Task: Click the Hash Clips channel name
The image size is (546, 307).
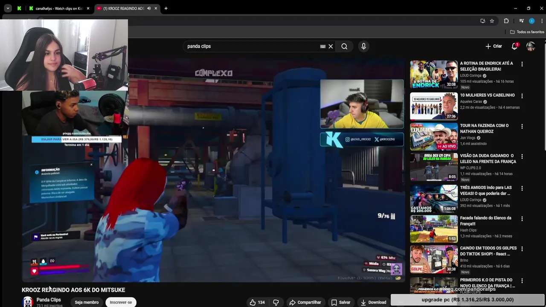Action: (468, 230)
